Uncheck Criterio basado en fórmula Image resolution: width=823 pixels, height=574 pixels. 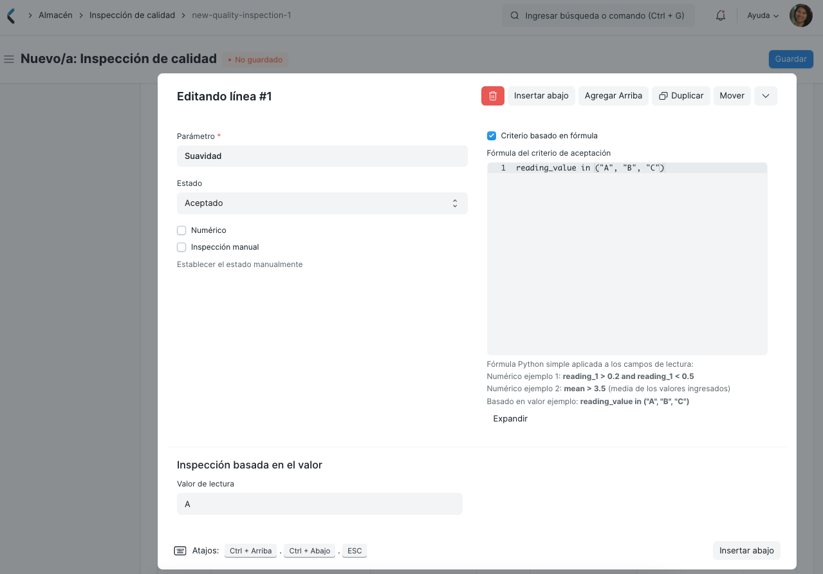click(x=492, y=136)
